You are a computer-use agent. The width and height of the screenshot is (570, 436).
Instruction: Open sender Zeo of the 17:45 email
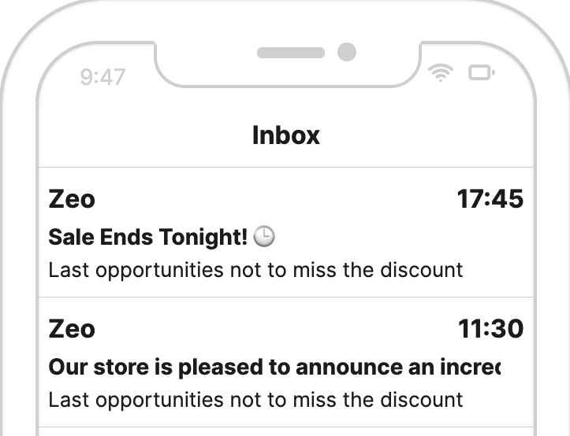point(72,199)
